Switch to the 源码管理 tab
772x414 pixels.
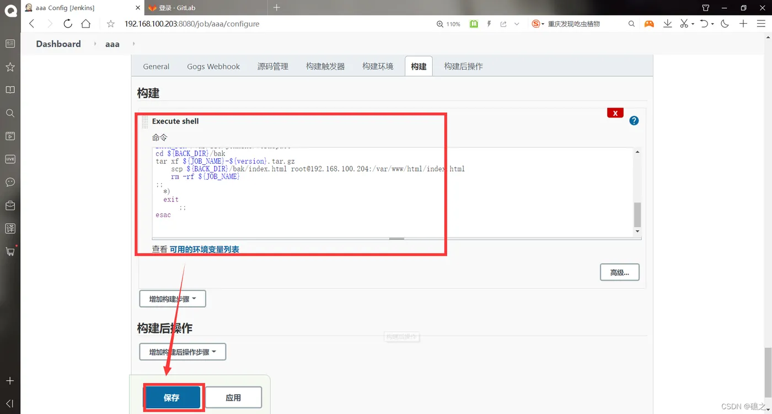click(x=273, y=66)
